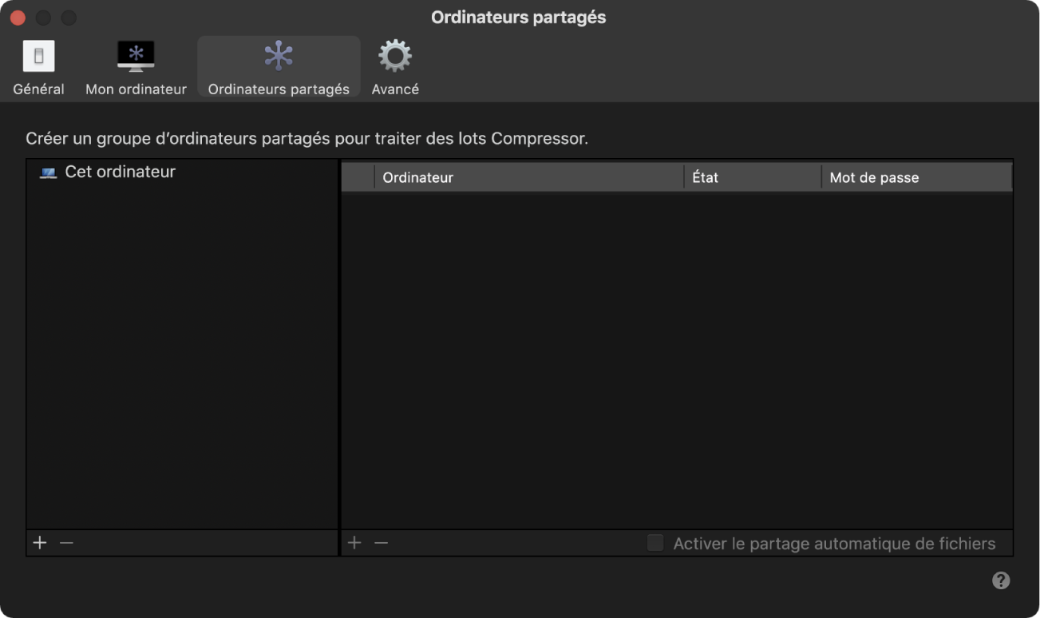This screenshot has width=1040, height=618.
Task: Click the Ordinateurs partagés pane icon
Action: [278, 56]
